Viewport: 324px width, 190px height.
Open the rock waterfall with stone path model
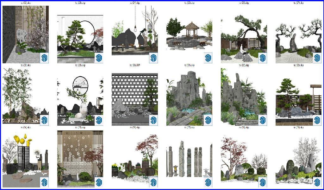189,97
